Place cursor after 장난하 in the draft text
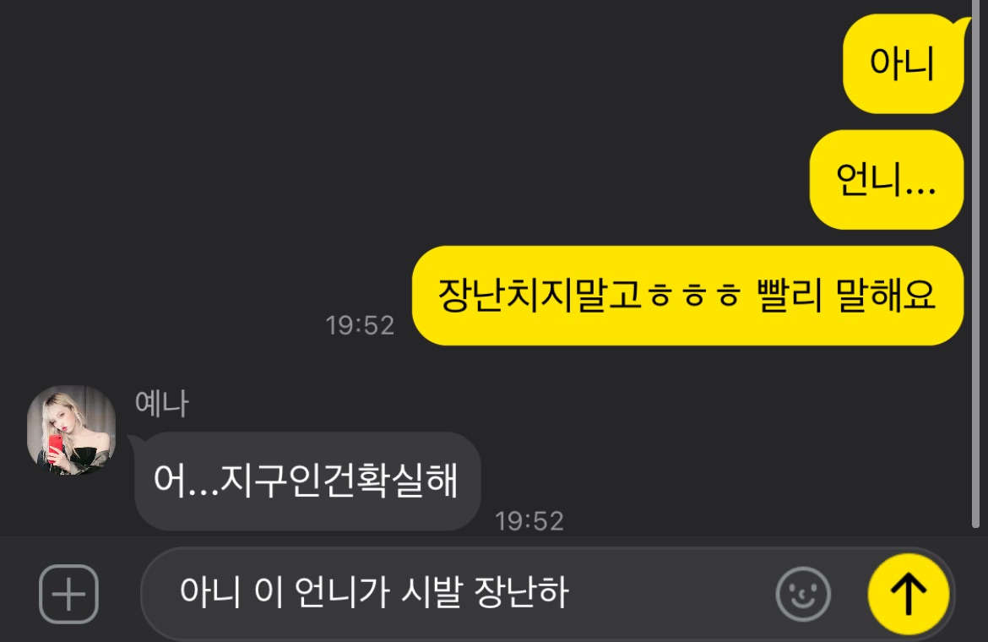The height and width of the screenshot is (642, 988). point(571,592)
